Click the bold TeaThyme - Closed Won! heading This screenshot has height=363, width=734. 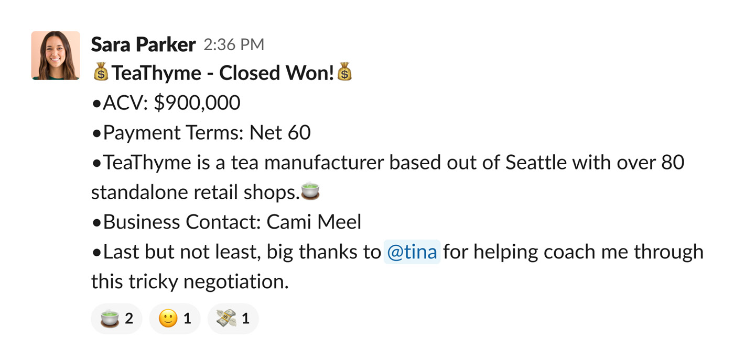(223, 73)
